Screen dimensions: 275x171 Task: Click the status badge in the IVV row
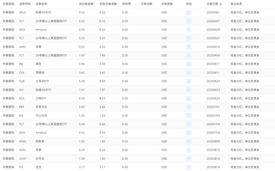(x=188, y=90)
